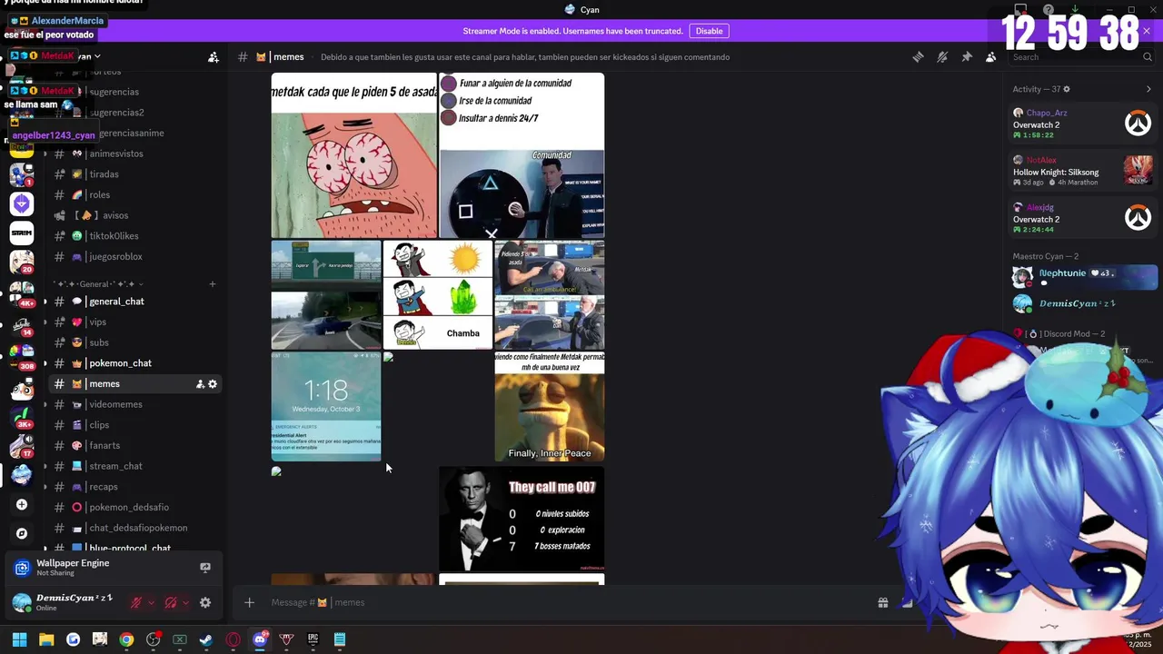Create channel in General category plus
This screenshot has width=1163, height=654.
click(213, 284)
